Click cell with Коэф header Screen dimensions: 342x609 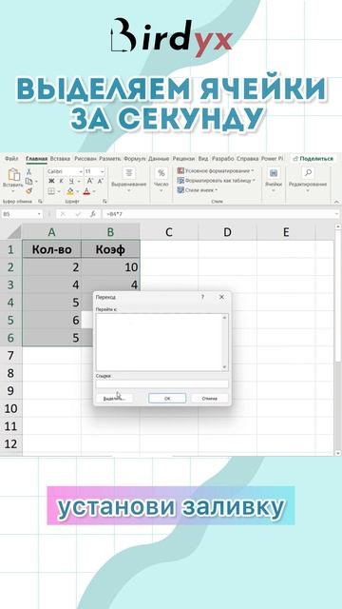coord(110,249)
